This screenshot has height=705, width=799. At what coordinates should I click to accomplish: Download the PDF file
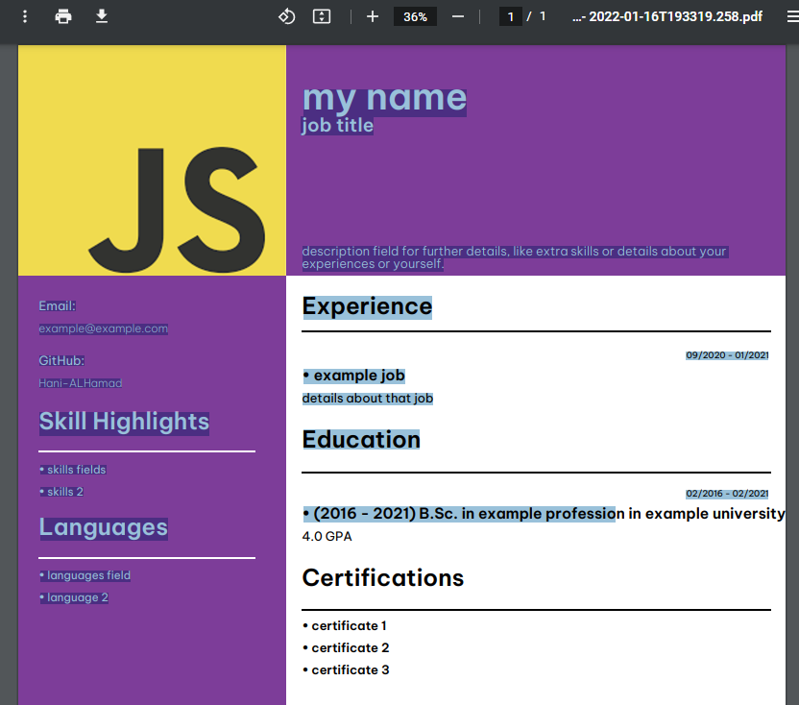(102, 16)
